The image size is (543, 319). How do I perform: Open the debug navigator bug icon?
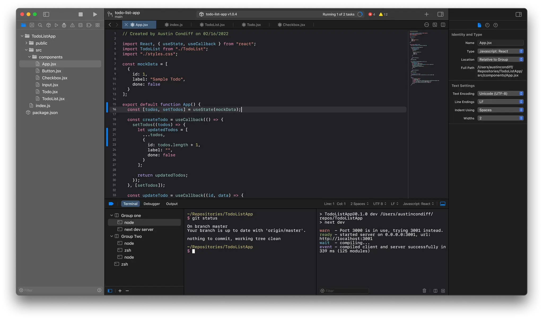pyautogui.click(x=64, y=25)
